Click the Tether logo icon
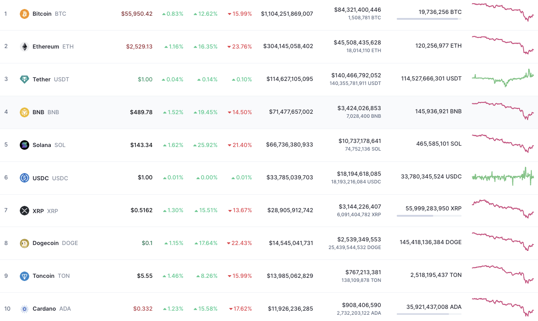538x321 pixels. [24, 80]
